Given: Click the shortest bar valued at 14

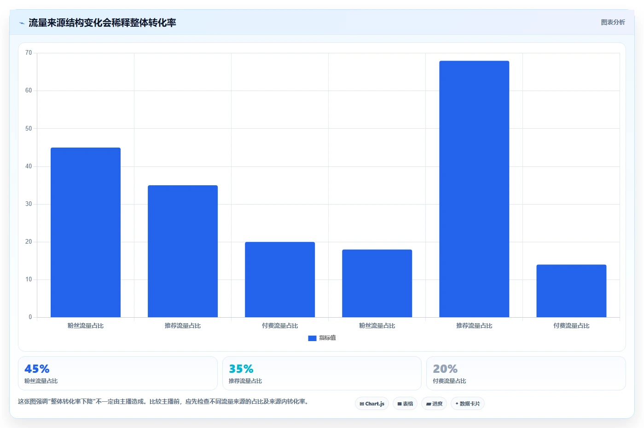Looking at the screenshot, I should 571,291.
